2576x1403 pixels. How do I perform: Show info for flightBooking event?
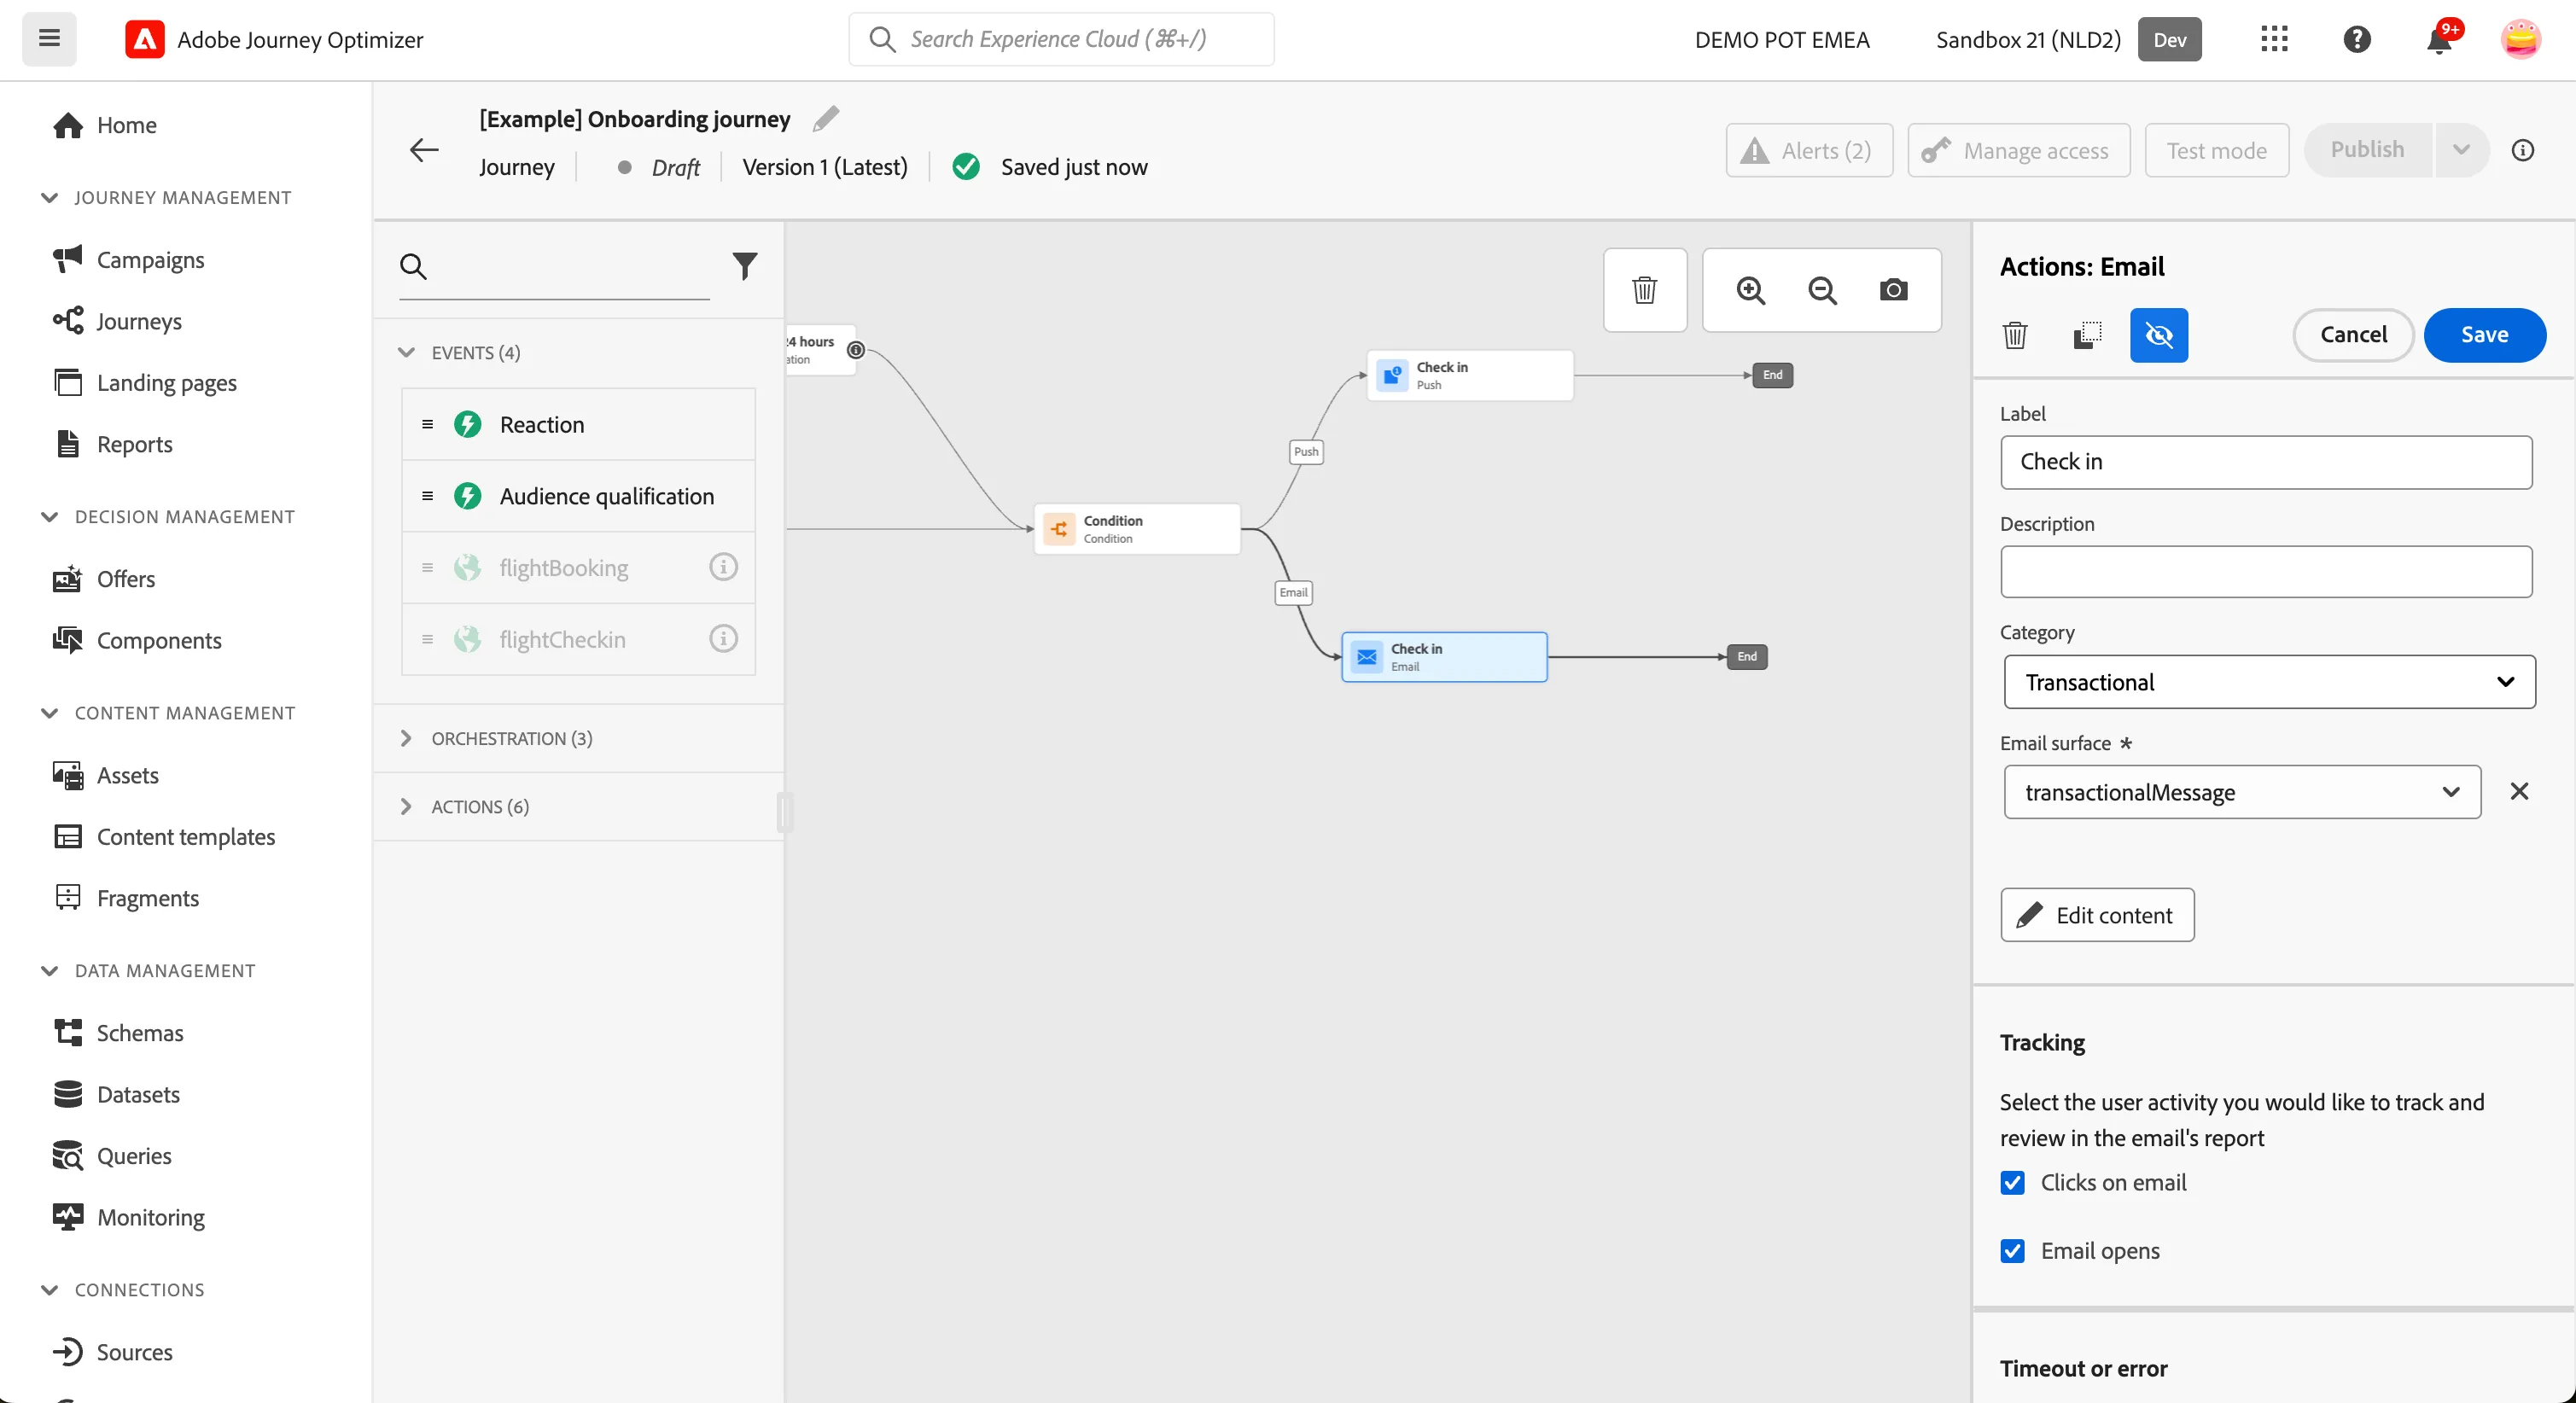723,567
